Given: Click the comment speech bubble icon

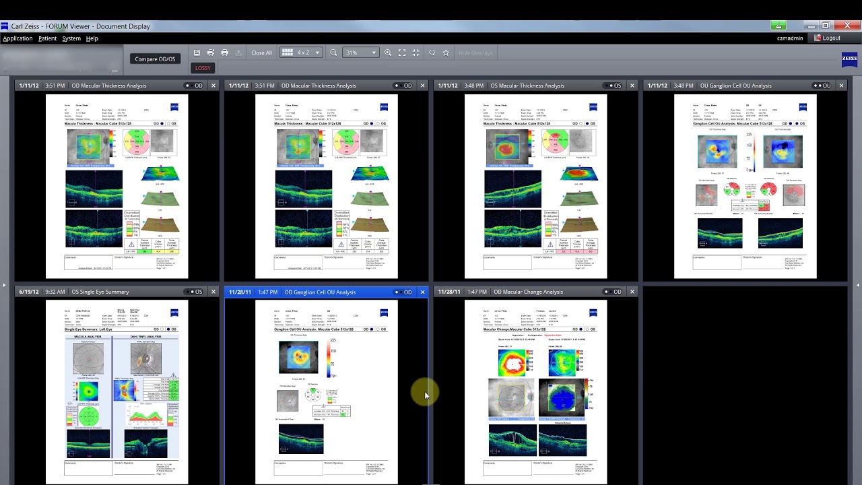Looking at the screenshot, I should pos(432,53).
